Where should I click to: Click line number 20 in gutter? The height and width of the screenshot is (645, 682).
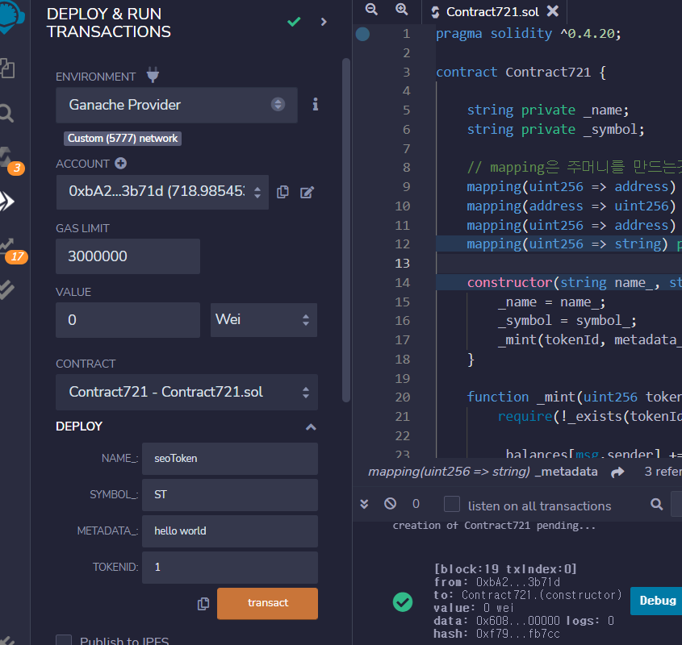[402, 397]
